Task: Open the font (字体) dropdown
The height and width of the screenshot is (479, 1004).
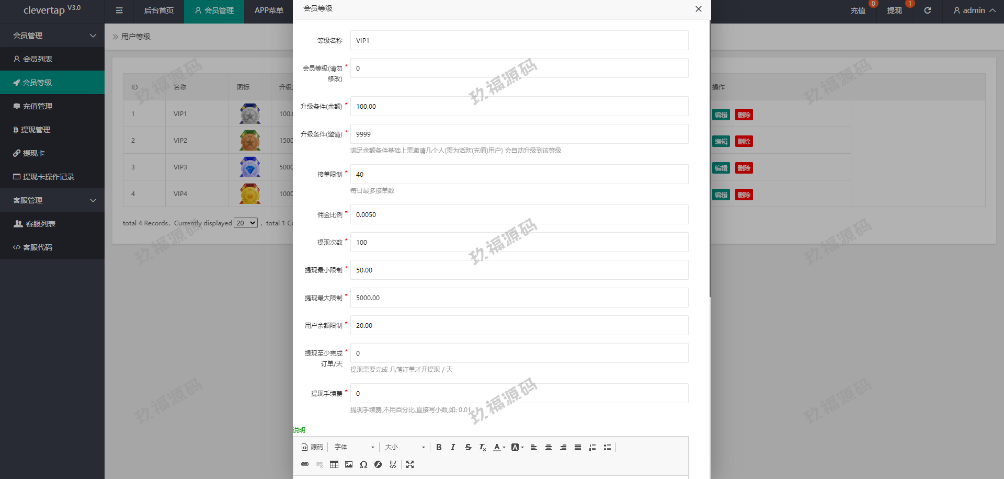Action: pyautogui.click(x=355, y=447)
